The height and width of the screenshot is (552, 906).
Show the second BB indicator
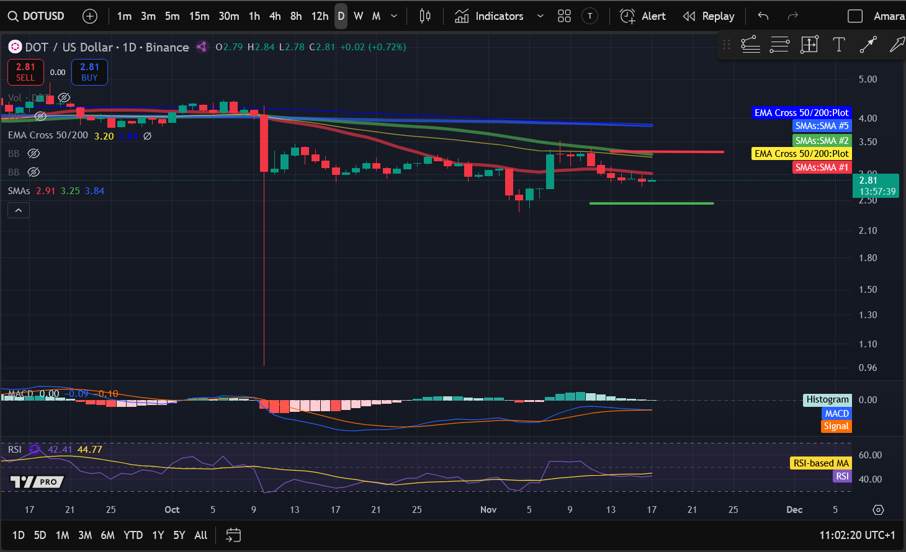click(x=34, y=172)
